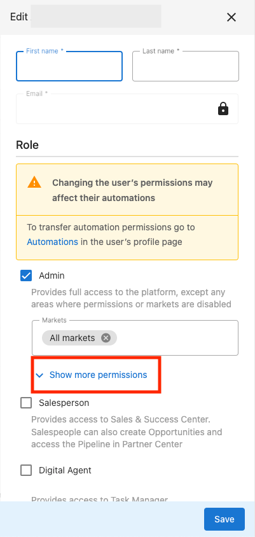
Task: Click the Salesperson label text
Action: pos(64,403)
